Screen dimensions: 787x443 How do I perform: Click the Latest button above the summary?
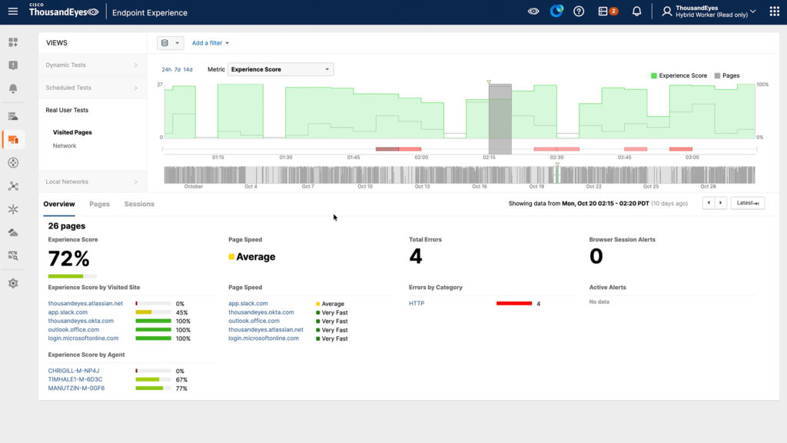tap(746, 202)
